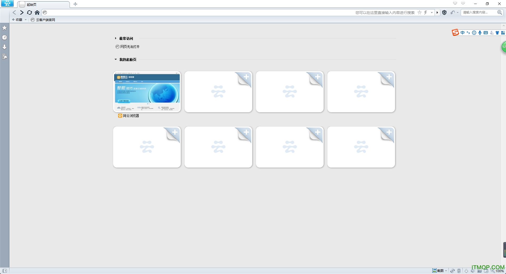
Task: Open the favorites star in the sidebar
Action: tap(4, 28)
